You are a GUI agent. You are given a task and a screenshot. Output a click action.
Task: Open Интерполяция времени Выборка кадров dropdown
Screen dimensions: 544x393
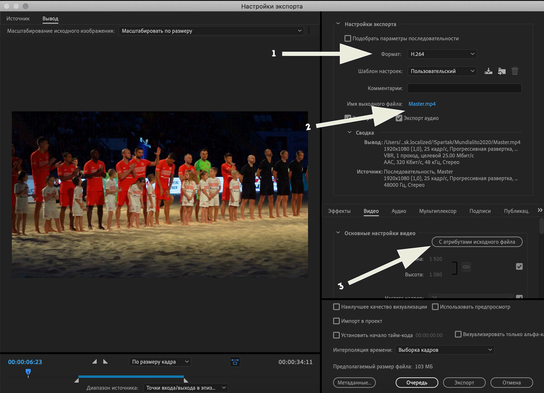coord(445,350)
